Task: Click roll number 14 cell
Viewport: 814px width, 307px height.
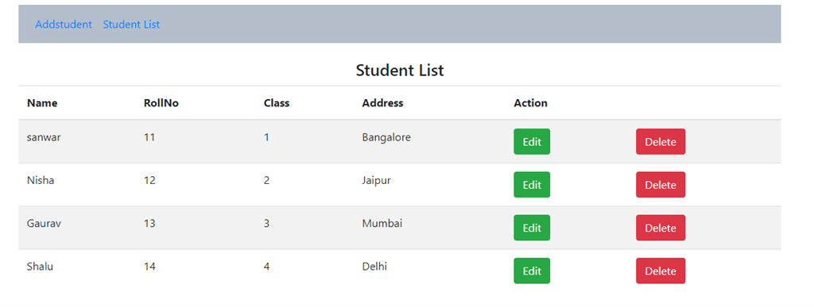Action: pyautogui.click(x=149, y=267)
